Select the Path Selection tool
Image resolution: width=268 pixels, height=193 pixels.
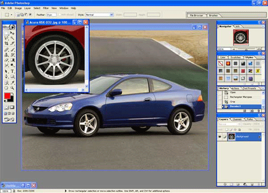click(6, 71)
